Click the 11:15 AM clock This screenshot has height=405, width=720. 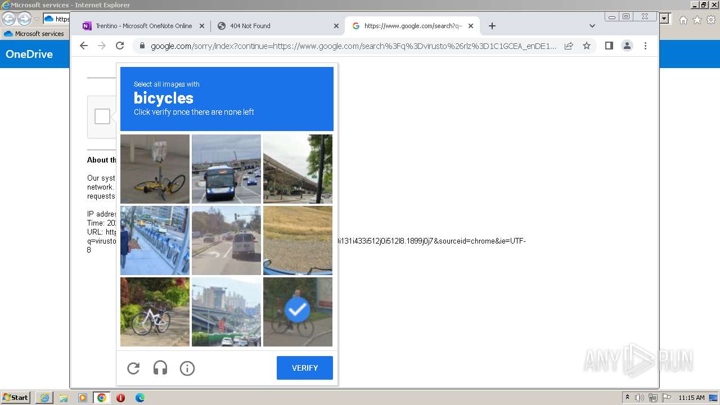click(691, 398)
